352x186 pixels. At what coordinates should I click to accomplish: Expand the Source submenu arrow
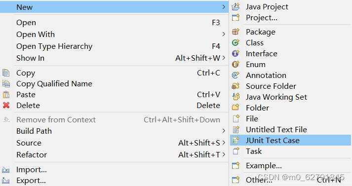pos(224,143)
